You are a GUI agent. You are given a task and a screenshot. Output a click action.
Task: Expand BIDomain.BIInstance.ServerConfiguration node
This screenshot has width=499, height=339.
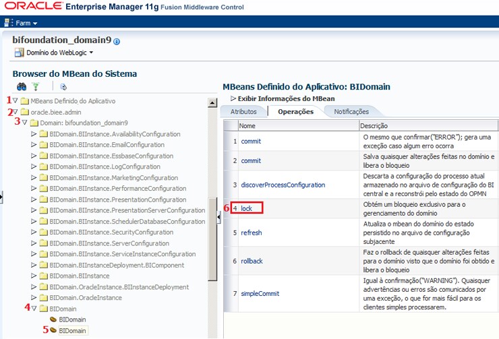tap(34, 243)
